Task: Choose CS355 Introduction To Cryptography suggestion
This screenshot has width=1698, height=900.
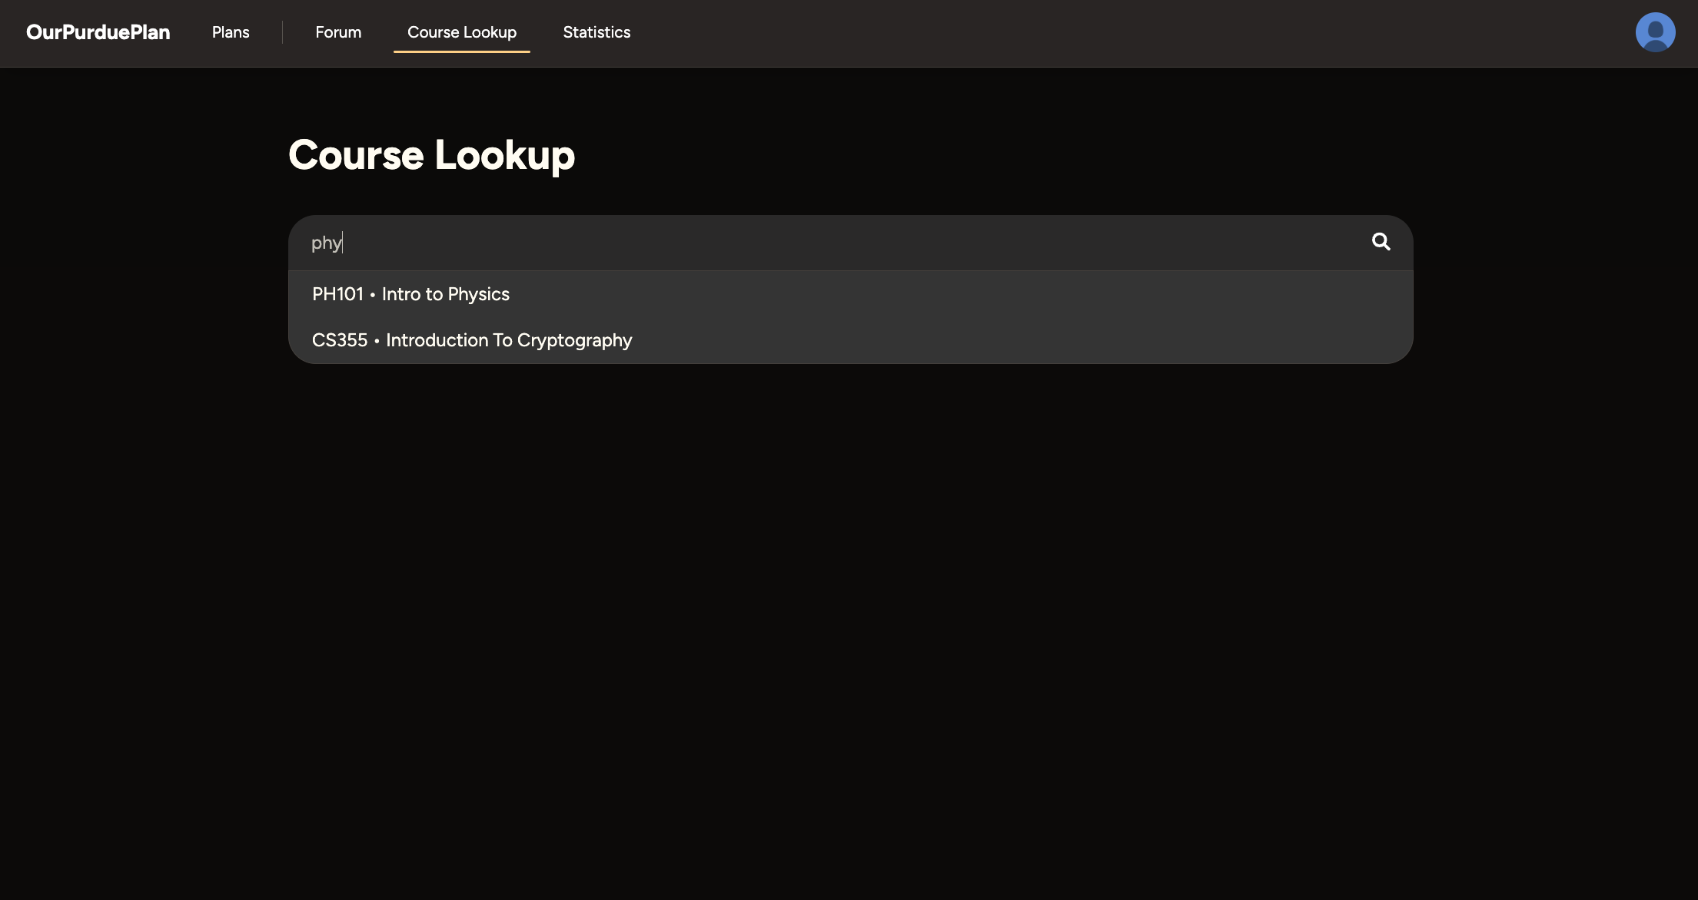Action: 471,340
